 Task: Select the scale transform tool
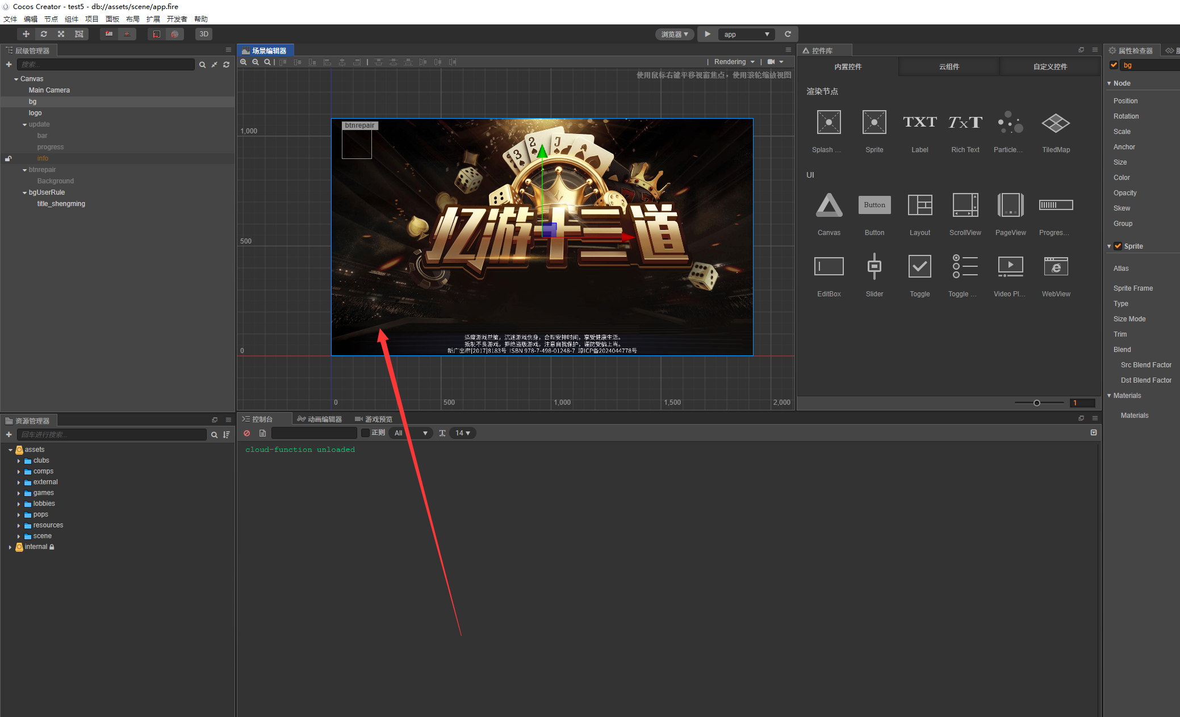(61, 34)
